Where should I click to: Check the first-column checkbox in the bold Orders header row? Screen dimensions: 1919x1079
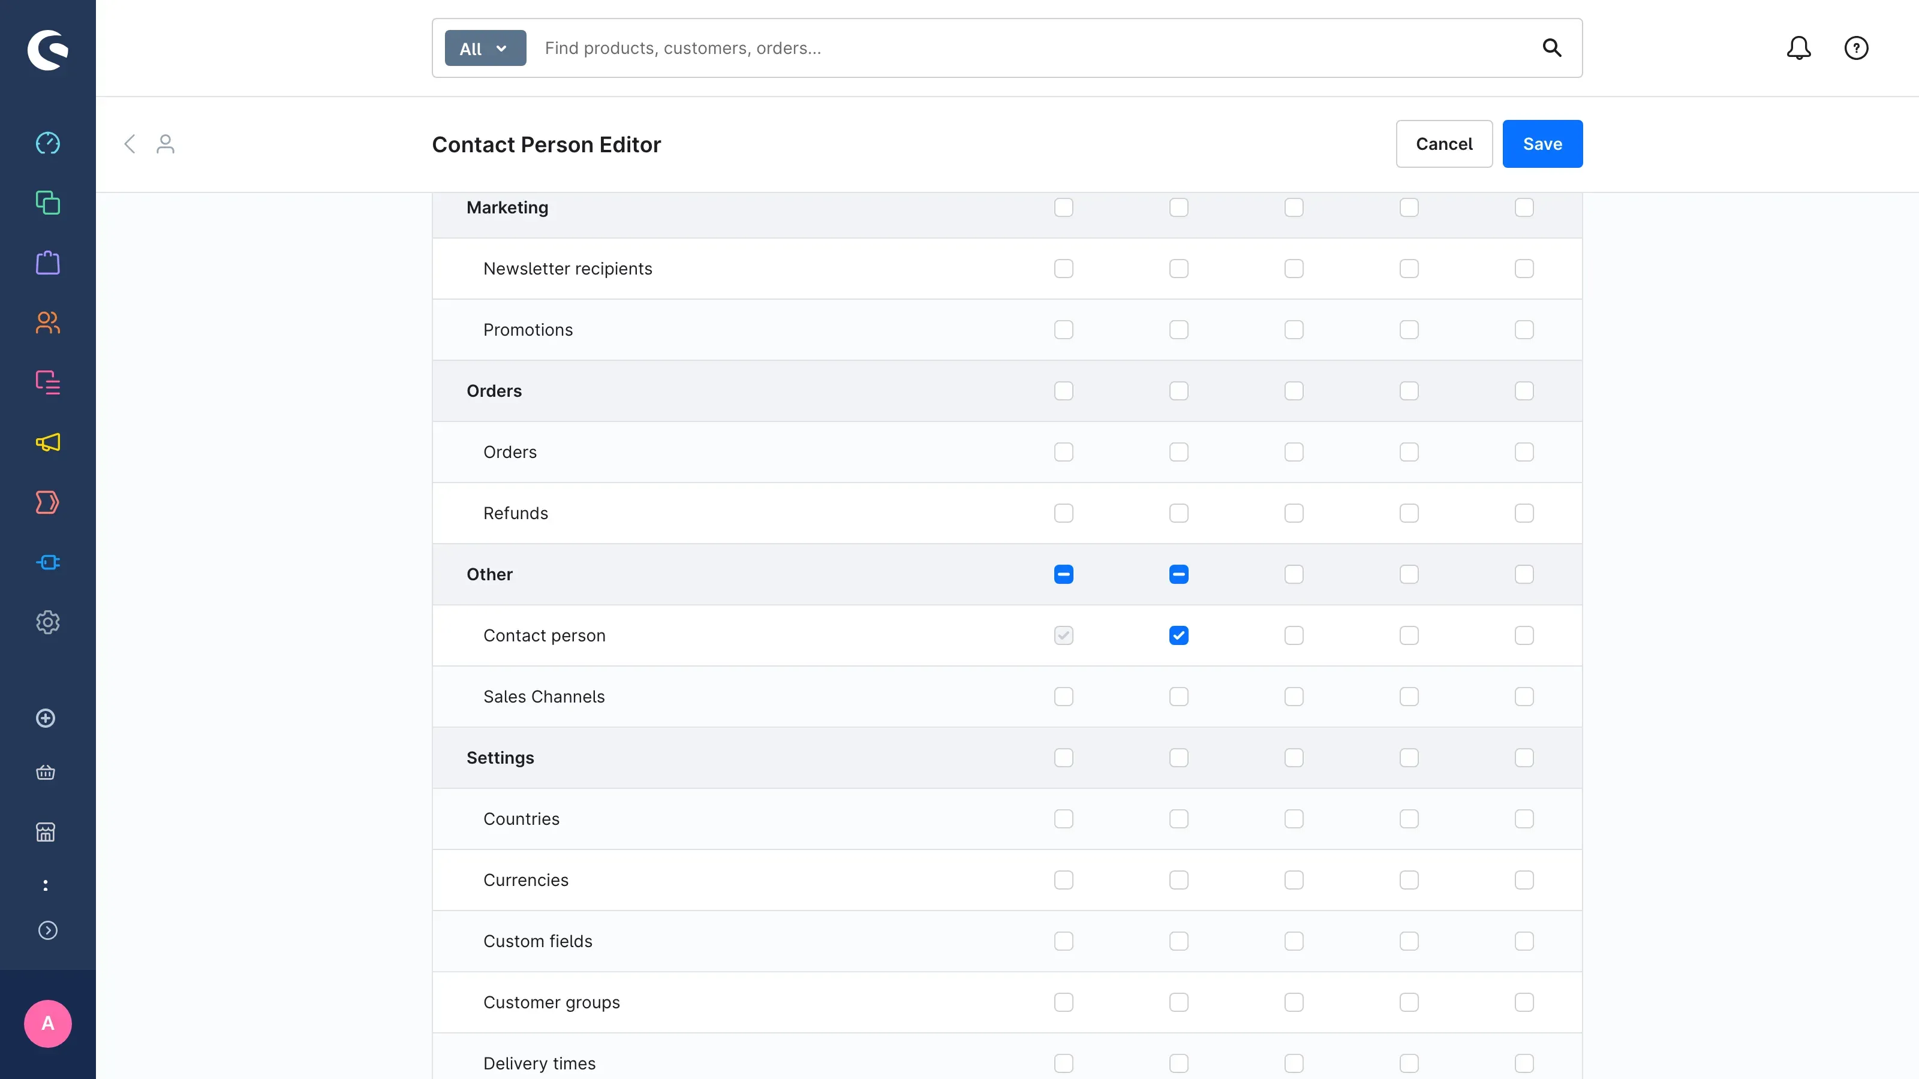pyautogui.click(x=1063, y=391)
